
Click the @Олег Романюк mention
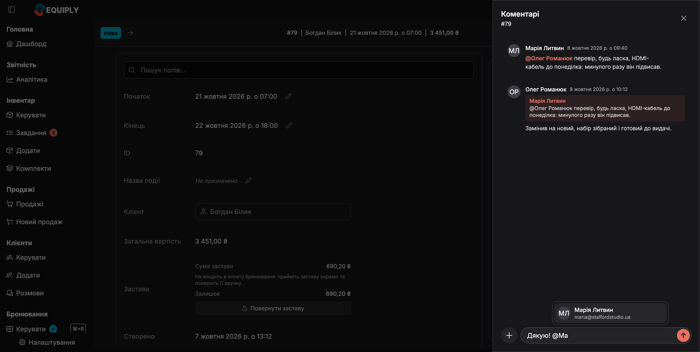549,58
